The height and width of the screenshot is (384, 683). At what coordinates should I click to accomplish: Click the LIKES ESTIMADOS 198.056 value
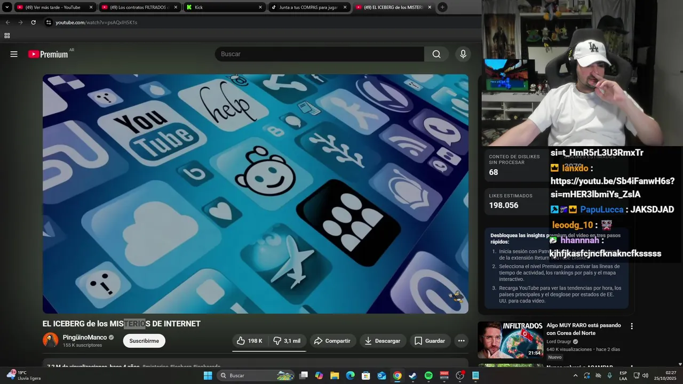pyautogui.click(x=504, y=205)
